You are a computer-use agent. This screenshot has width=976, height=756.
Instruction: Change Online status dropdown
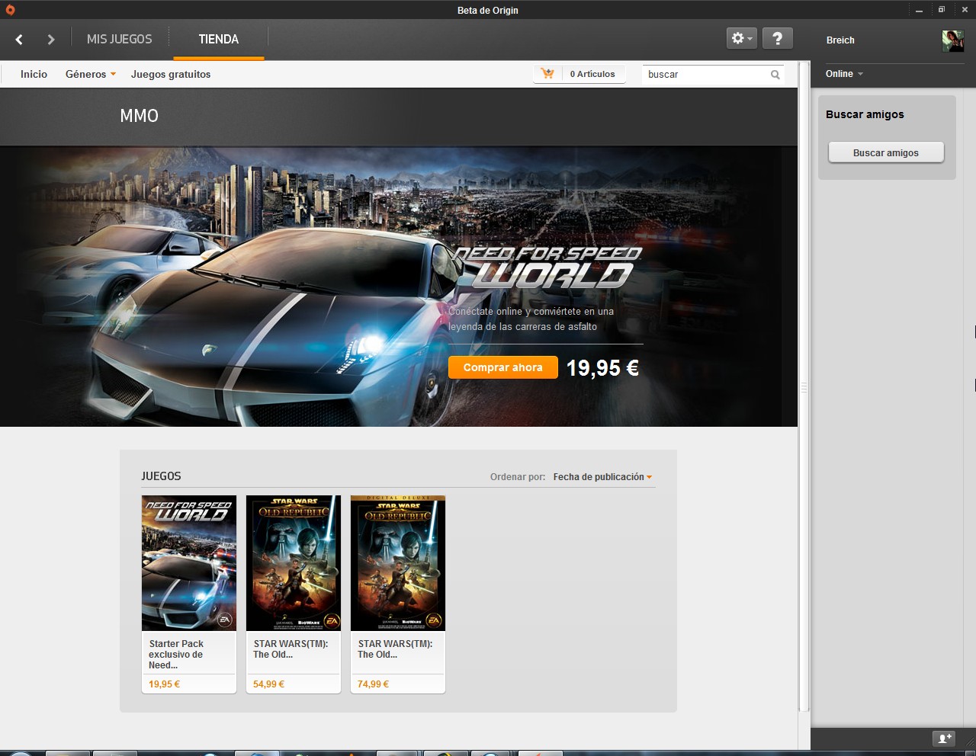click(844, 74)
